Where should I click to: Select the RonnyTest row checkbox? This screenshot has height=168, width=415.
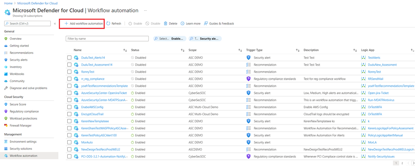[69, 72]
